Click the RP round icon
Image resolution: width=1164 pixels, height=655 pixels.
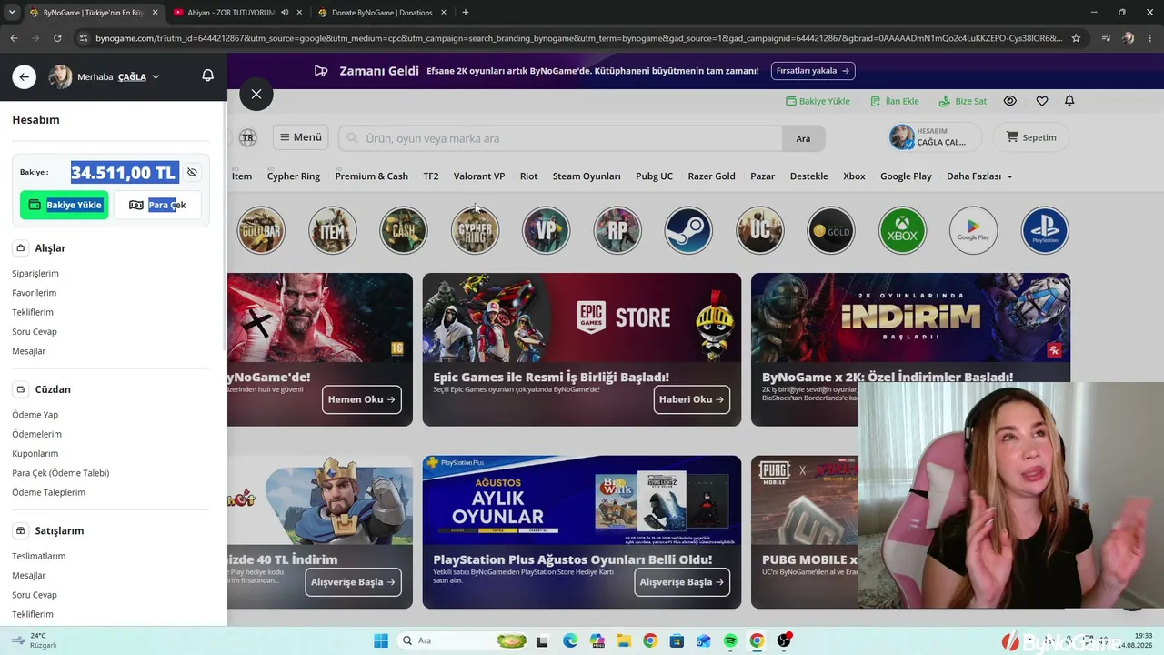coord(617,230)
